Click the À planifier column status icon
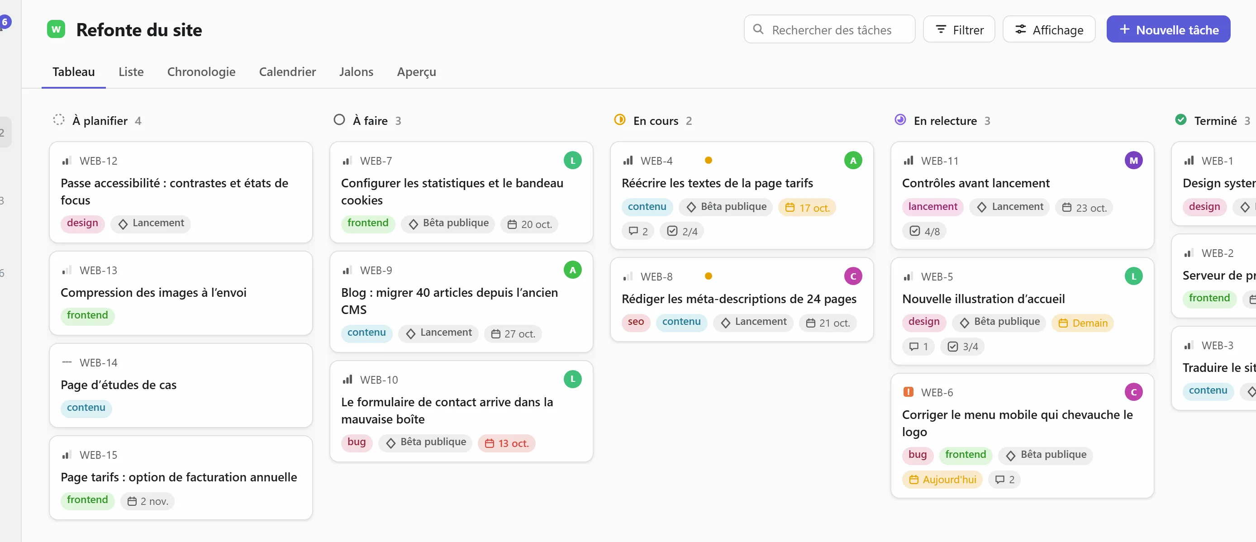Image resolution: width=1256 pixels, height=542 pixels. pyautogui.click(x=58, y=120)
